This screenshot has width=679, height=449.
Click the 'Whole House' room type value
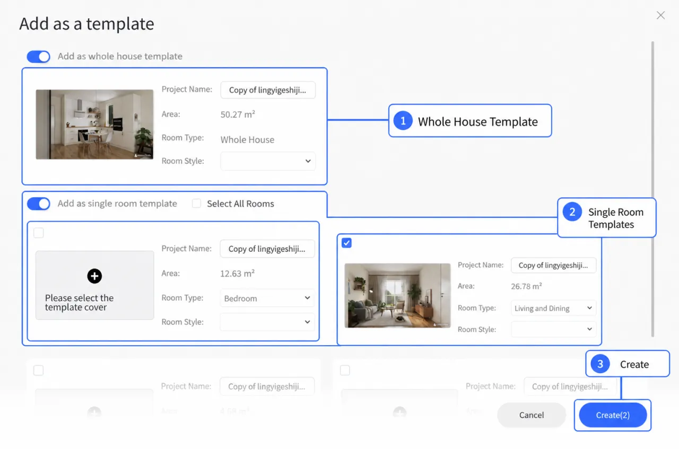248,140
